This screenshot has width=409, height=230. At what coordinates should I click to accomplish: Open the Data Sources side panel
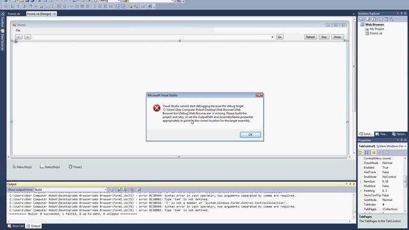click(x=3, y=40)
